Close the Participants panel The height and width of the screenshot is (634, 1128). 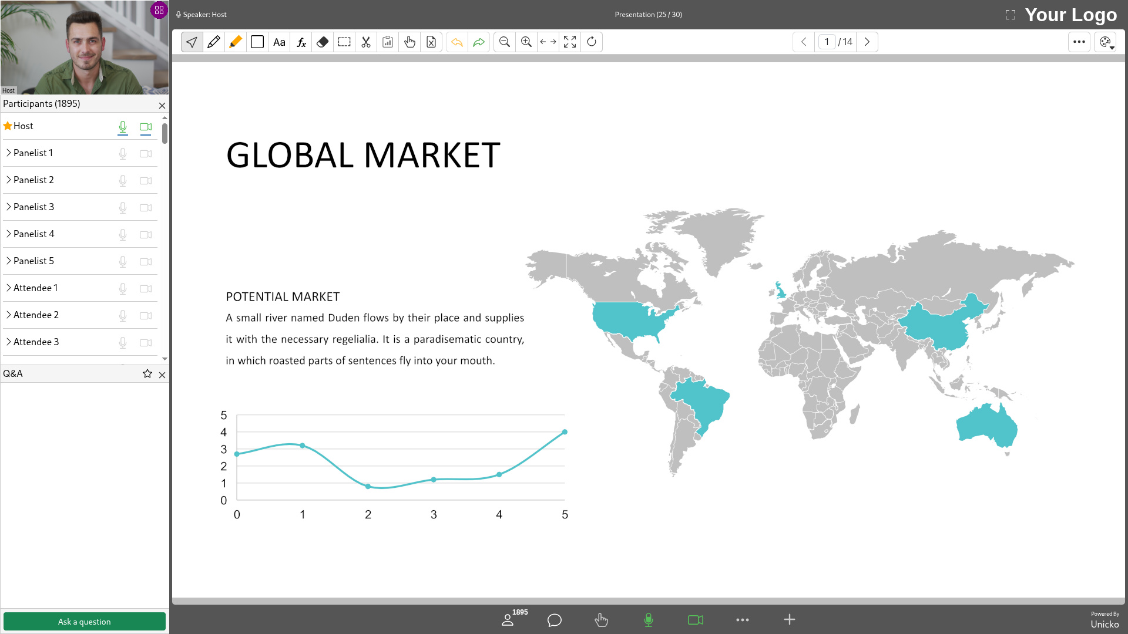162,106
